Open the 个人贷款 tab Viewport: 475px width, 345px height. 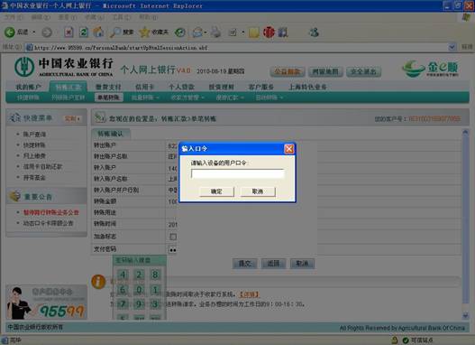(181, 87)
